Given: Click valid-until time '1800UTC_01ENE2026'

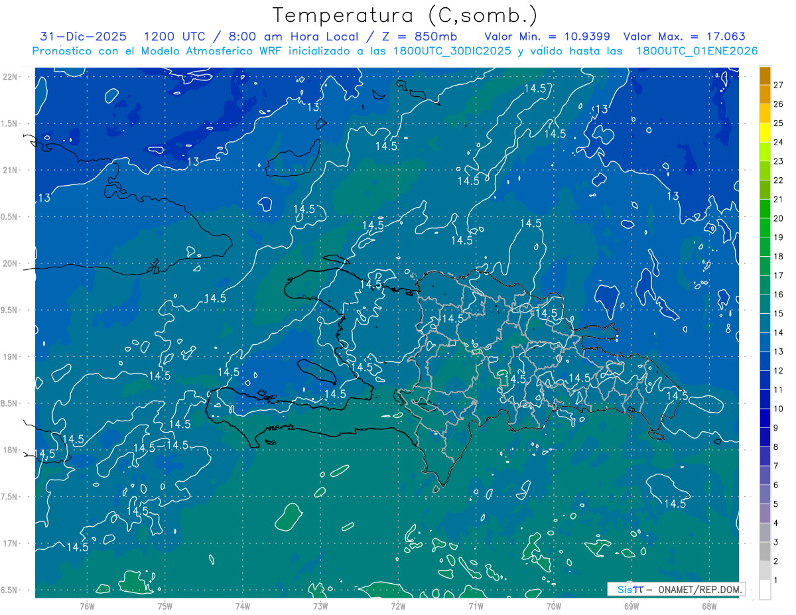Looking at the screenshot, I should [x=696, y=51].
